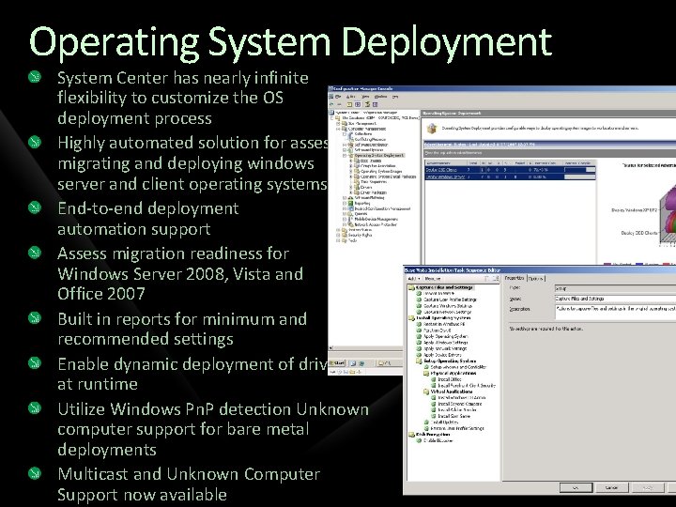Select the Apply Windows Settings step
Image resolution: width=676 pixels, height=507 pixels.
point(446,343)
